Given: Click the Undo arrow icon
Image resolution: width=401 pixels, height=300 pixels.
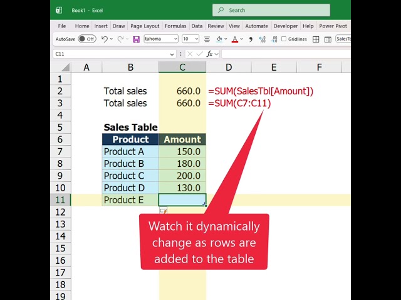Looking at the screenshot, I should 105,39.
